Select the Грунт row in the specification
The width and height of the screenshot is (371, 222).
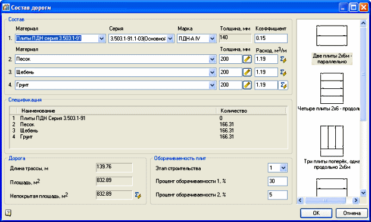click(x=148, y=137)
